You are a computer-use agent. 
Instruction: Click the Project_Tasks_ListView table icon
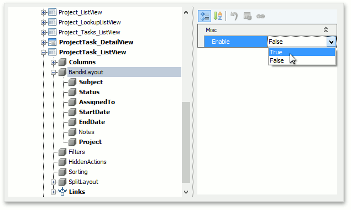tap(52, 32)
